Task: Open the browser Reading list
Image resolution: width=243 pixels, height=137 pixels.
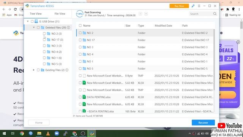Action: pyautogui.click(x=233, y=15)
